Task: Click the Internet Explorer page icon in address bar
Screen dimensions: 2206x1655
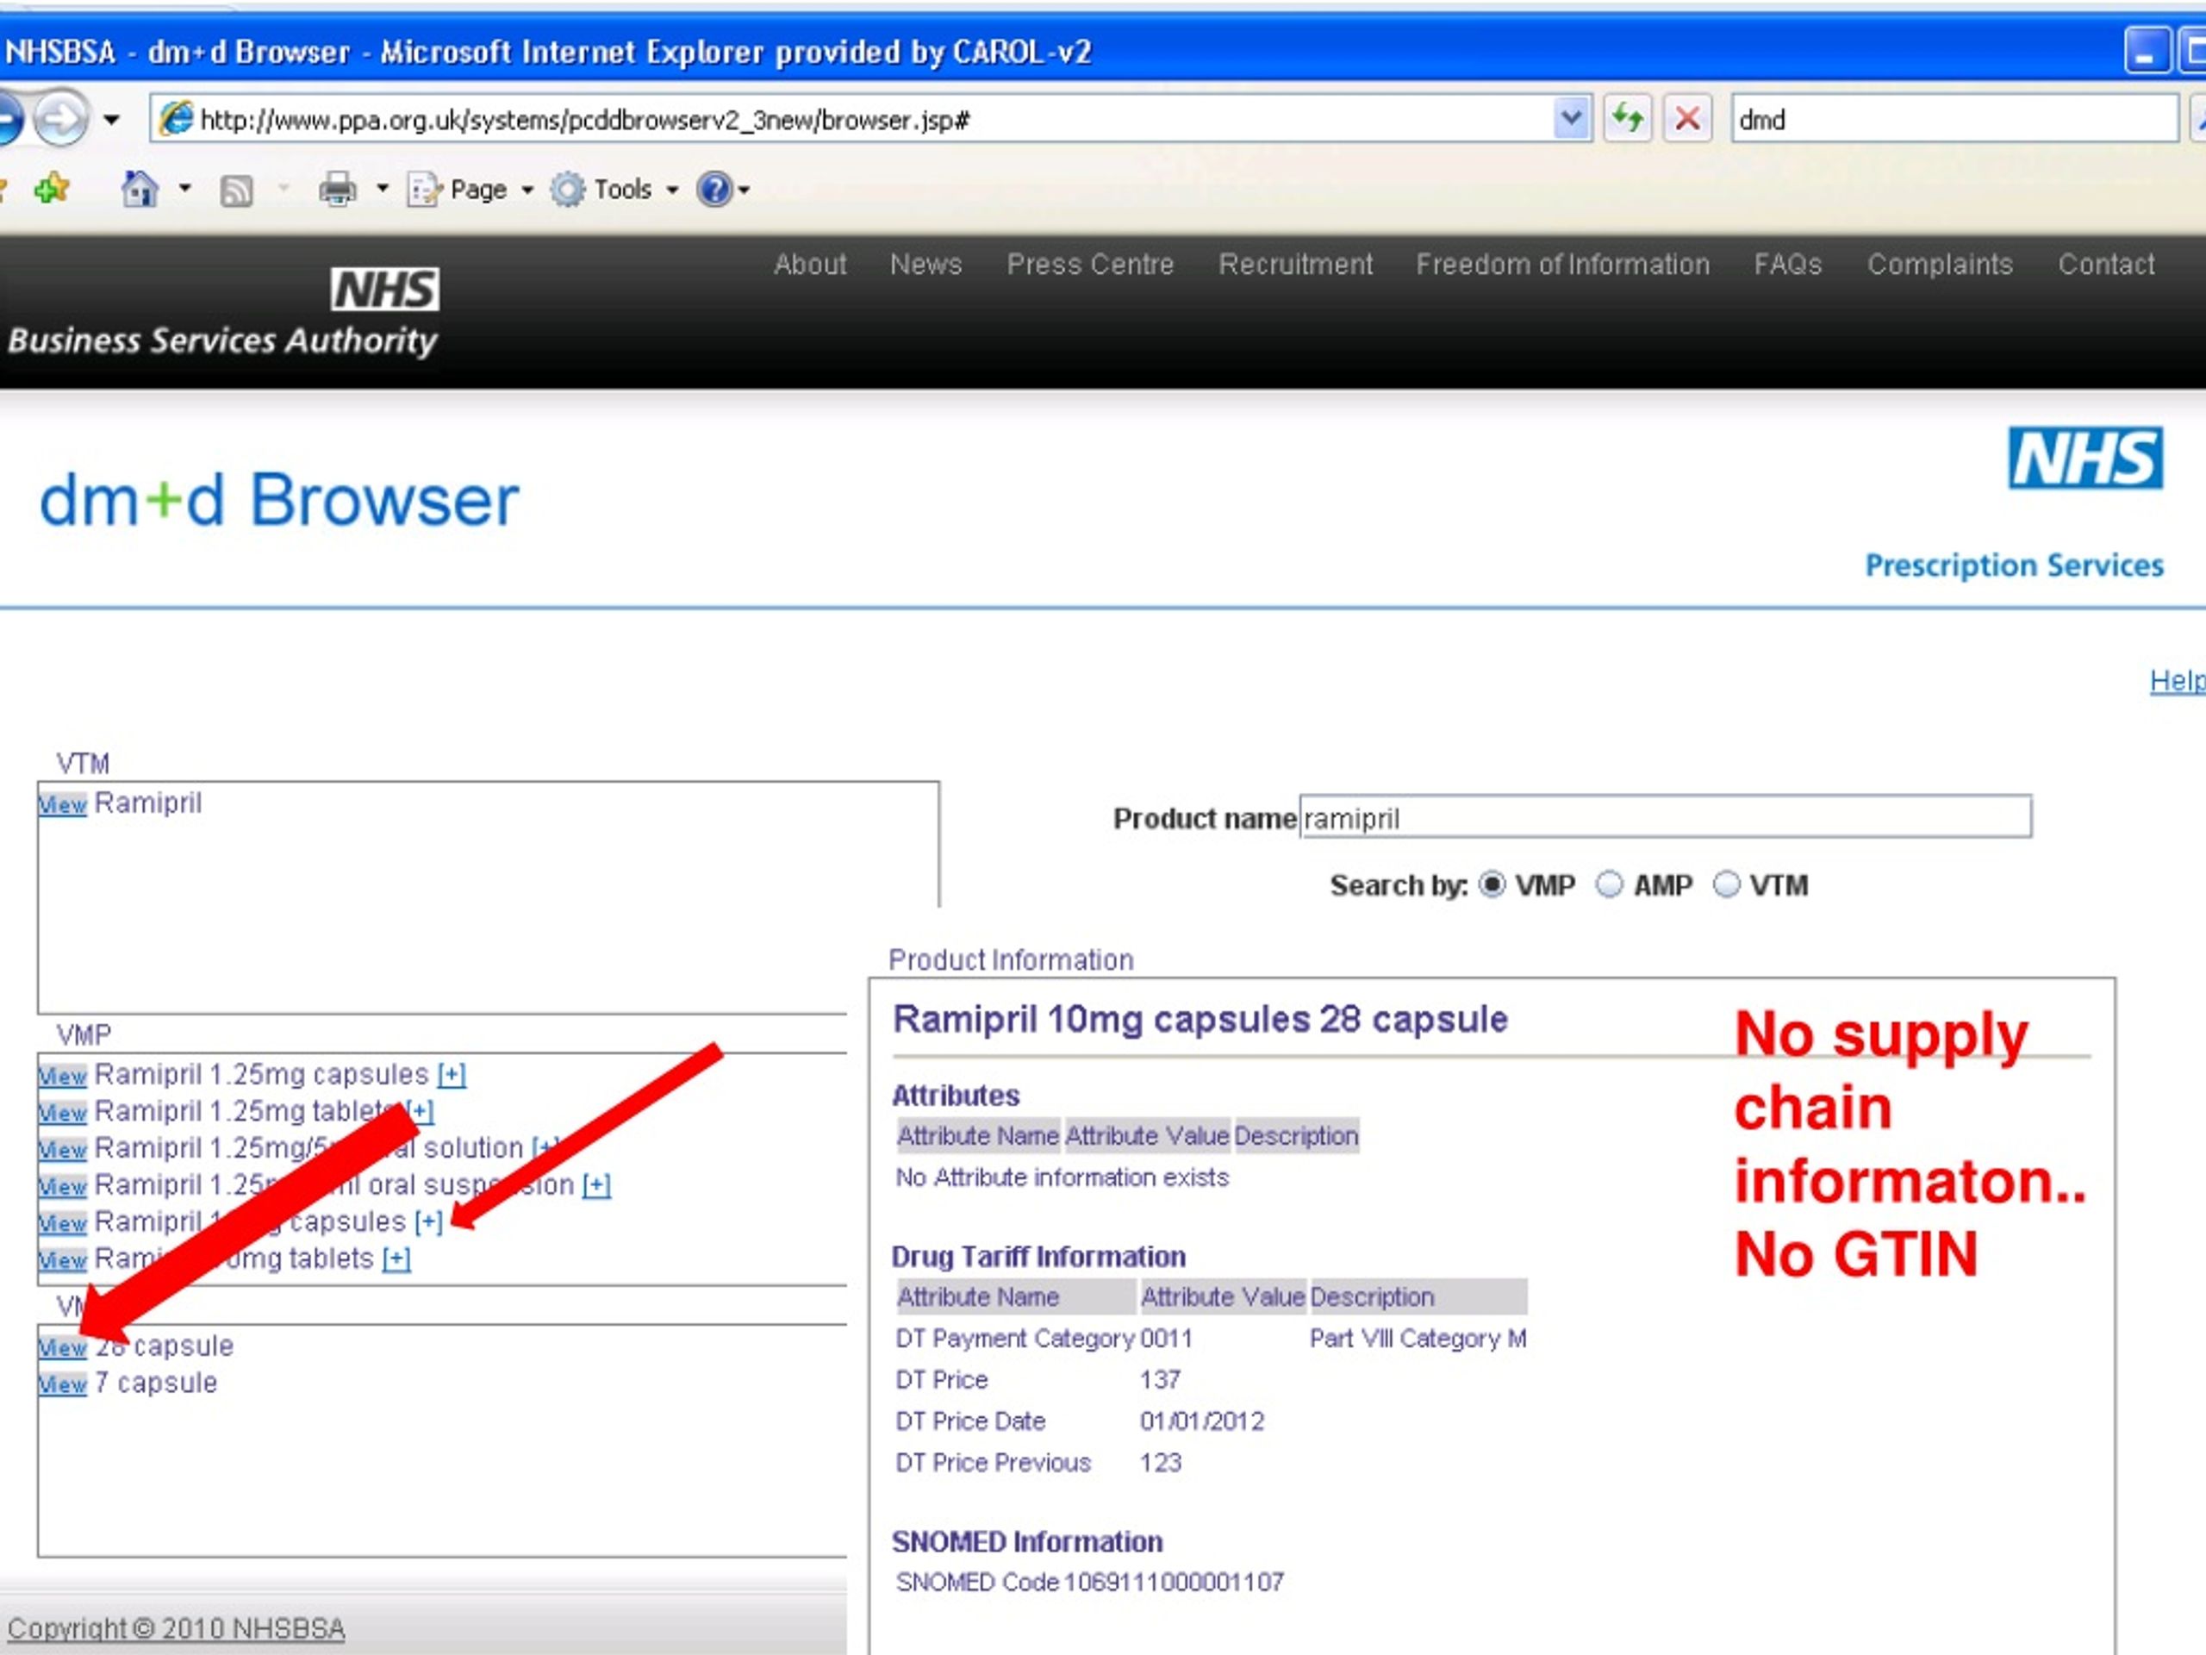Action: point(176,120)
